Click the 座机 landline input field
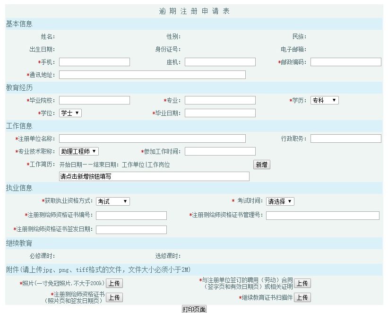Viewport: 388px width, 313px height. pos(220,61)
